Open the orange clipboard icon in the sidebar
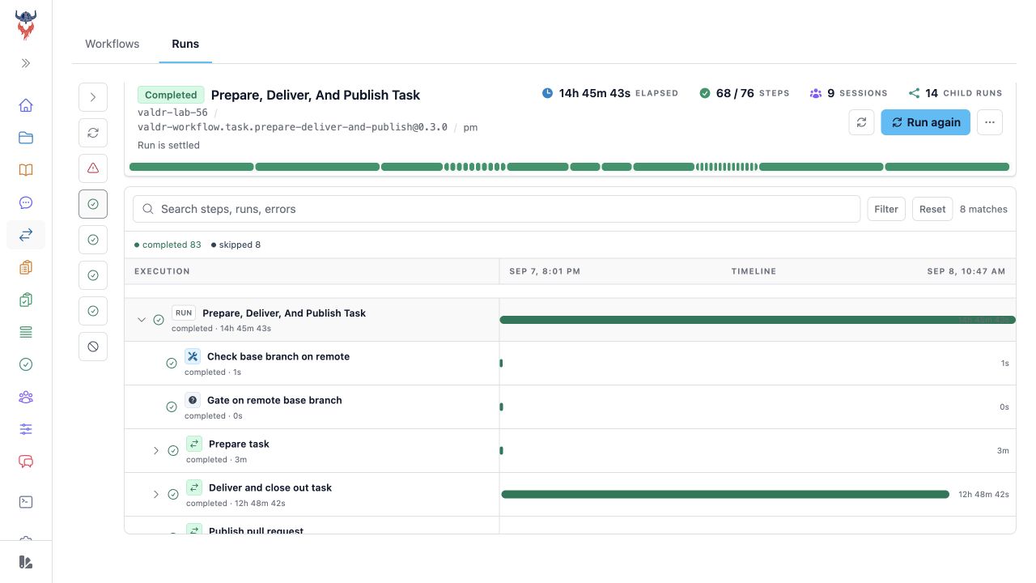The image size is (1036, 583). [26, 267]
